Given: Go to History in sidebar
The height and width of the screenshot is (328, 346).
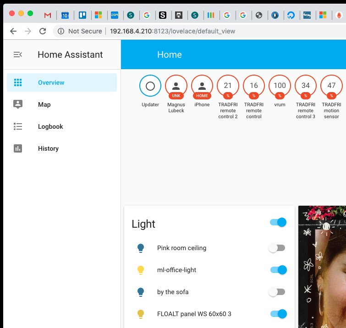Looking at the screenshot, I should pyautogui.click(x=48, y=148).
